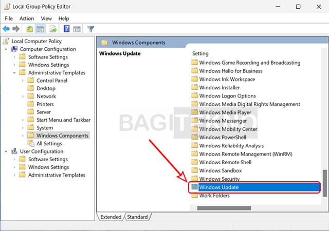The image size is (329, 231).
Task: Click folder icon beside Windows Hello for Business
Action: [194, 71]
